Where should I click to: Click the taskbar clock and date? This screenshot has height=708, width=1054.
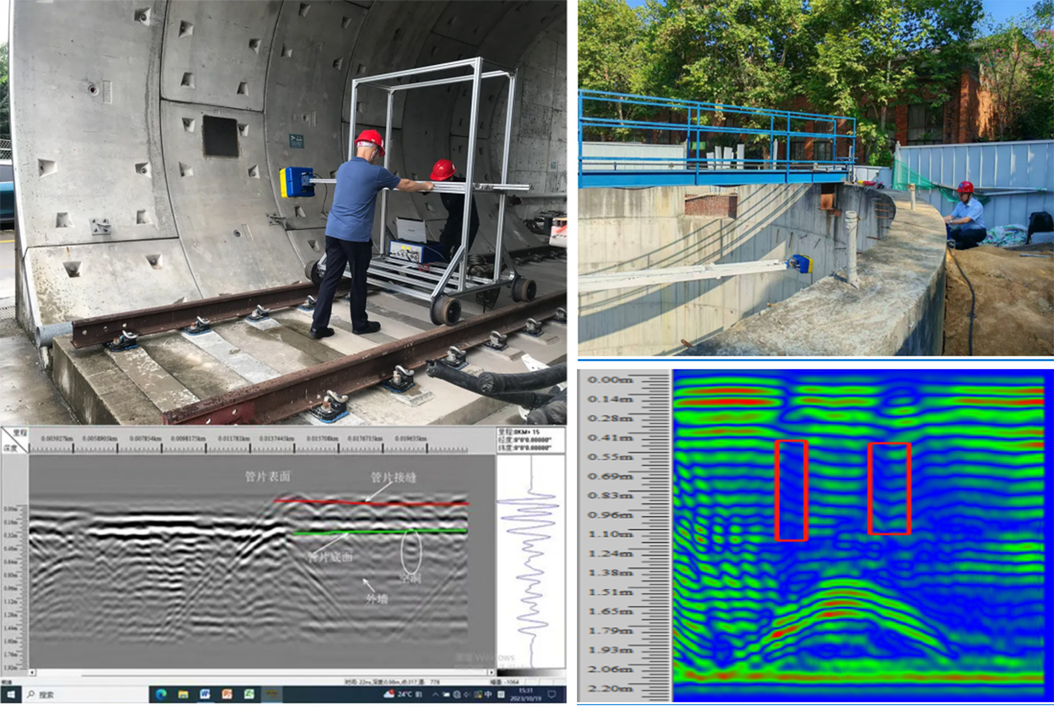point(526,695)
